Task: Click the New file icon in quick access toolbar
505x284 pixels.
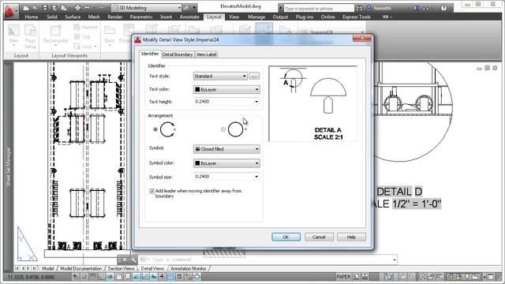Action: [x=26, y=8]
